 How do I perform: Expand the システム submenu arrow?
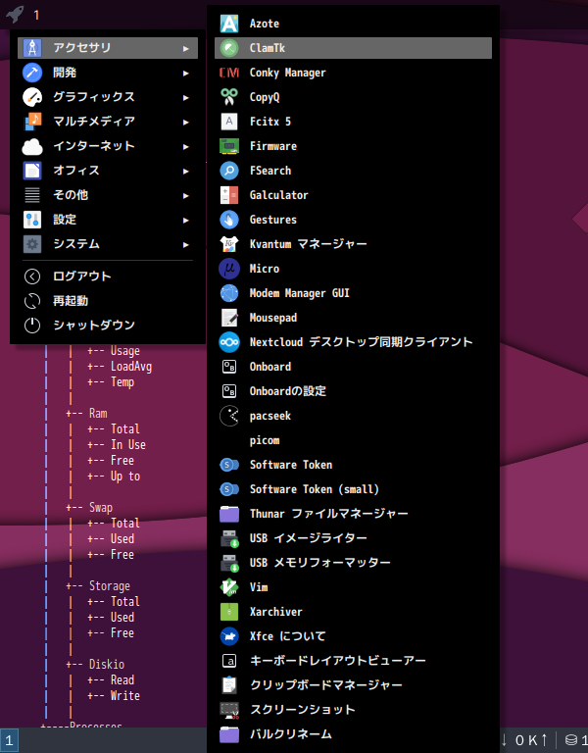186,244
